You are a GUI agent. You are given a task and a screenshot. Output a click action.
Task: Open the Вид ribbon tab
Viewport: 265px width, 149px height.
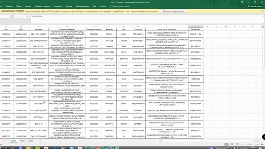[94, 6]
